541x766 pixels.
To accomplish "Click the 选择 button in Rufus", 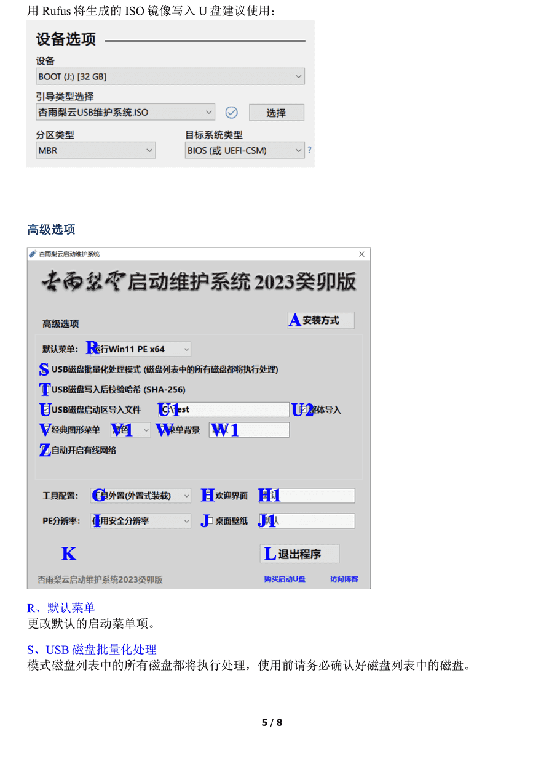I will [x=276, y=113].
